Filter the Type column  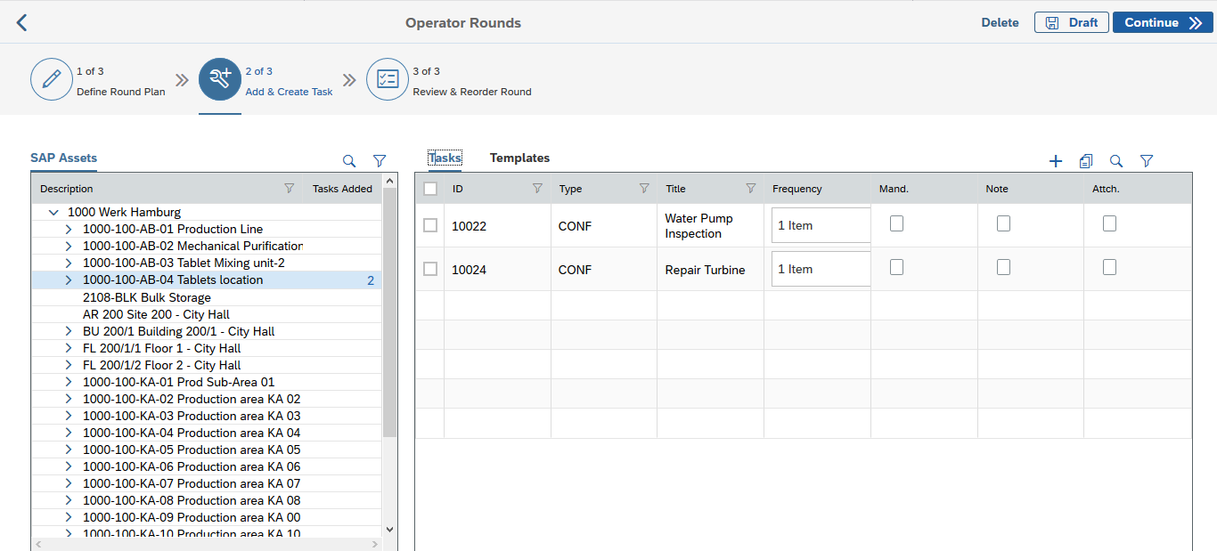click(644, 189)
